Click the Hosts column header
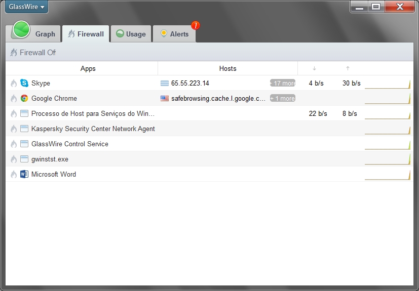The height and width of the screenshot is (291, 419). [227, 69]
